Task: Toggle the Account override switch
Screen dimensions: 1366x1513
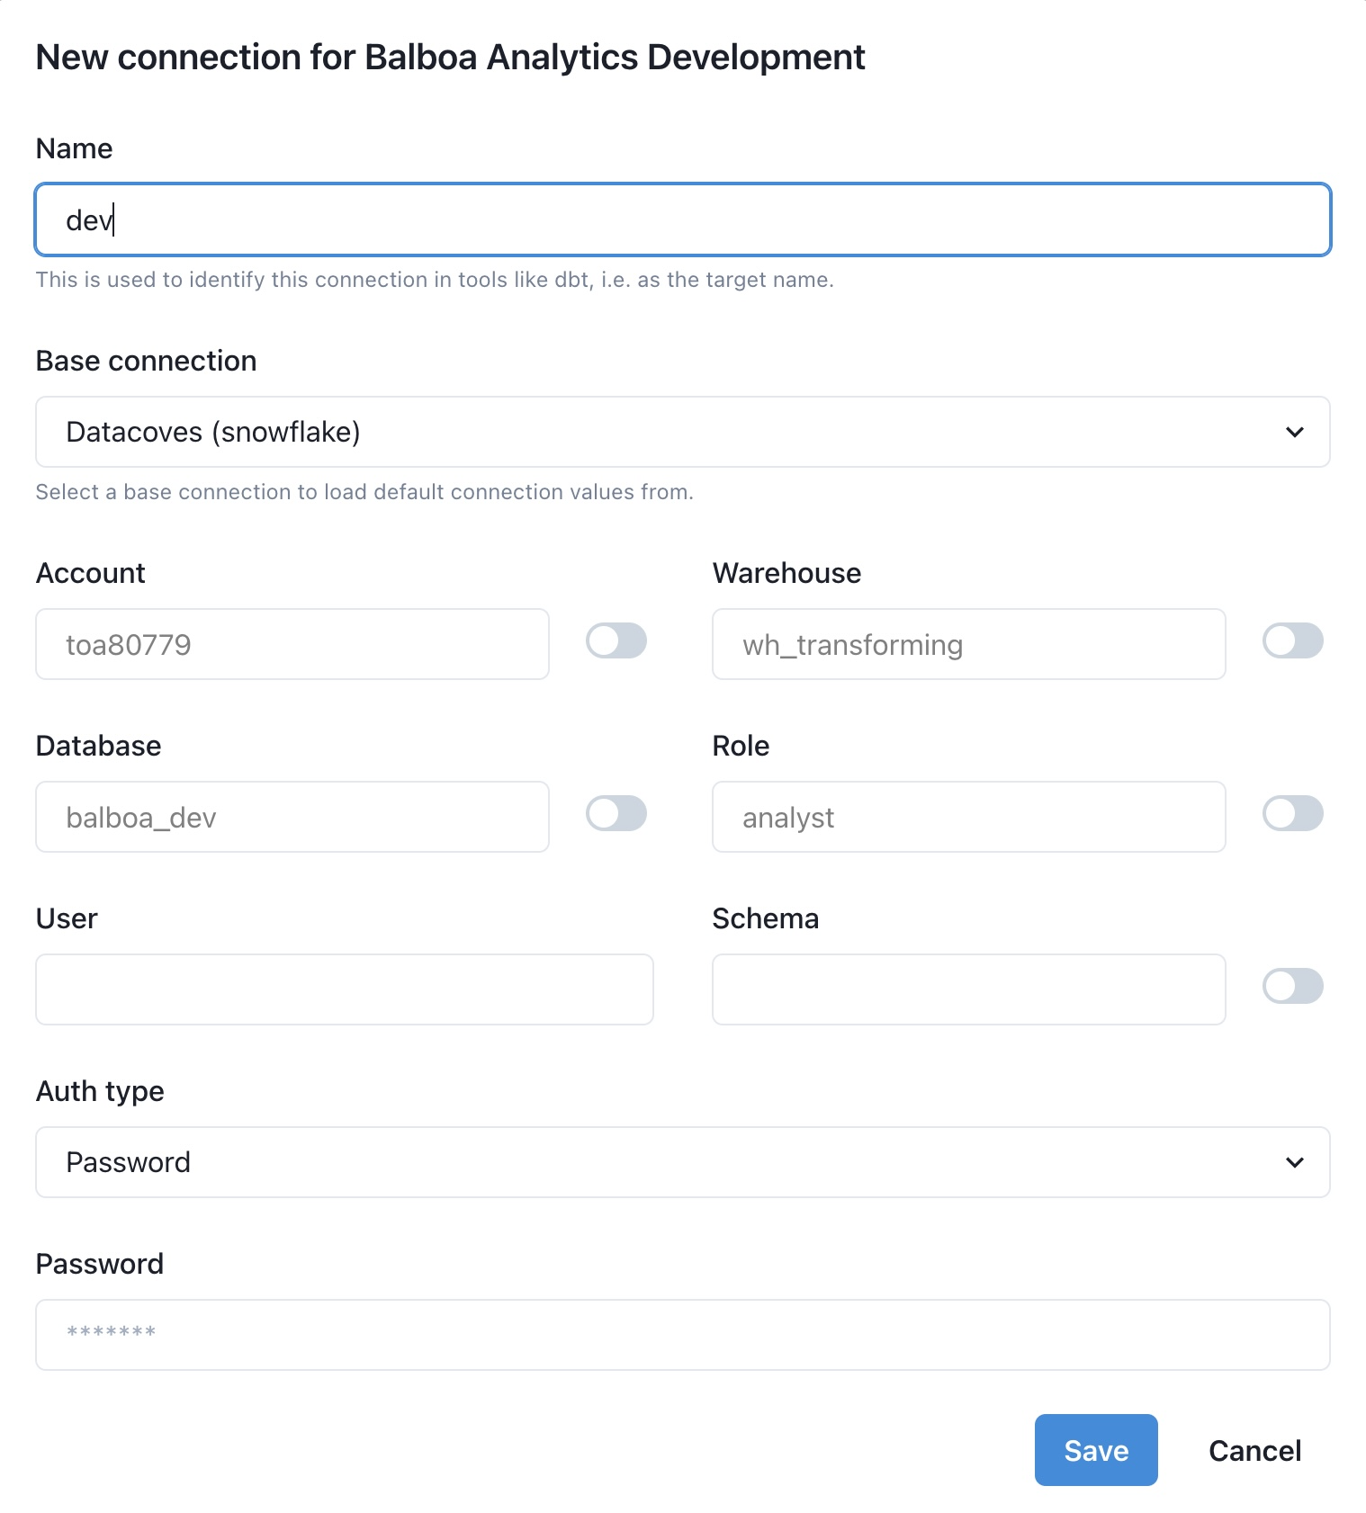Action: (x=616, y=641)
